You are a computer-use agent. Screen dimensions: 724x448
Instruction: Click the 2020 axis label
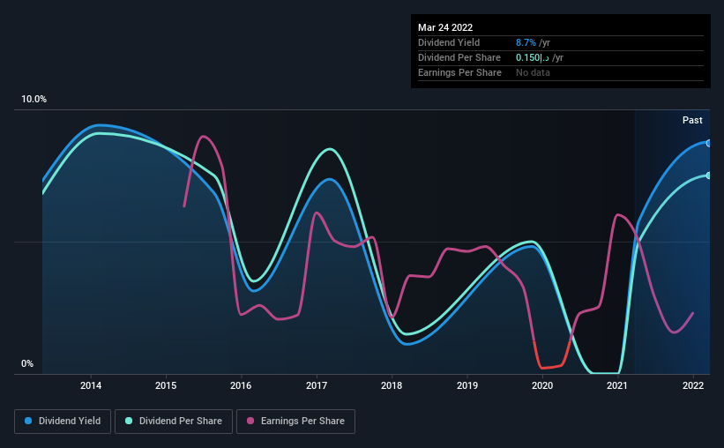click(542, 385)
